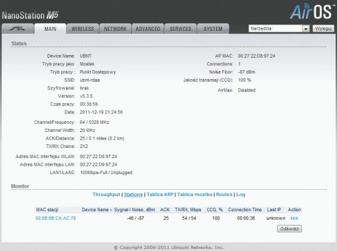Image resolution: width=337 pixels, height=251 pixels.
Task: Click the NanoStation M5 logo
Action: tap(30, 15)
